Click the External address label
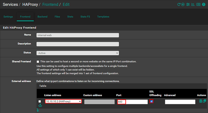The width and height of the screenshot is (208, 113). [x=21, y=81]
